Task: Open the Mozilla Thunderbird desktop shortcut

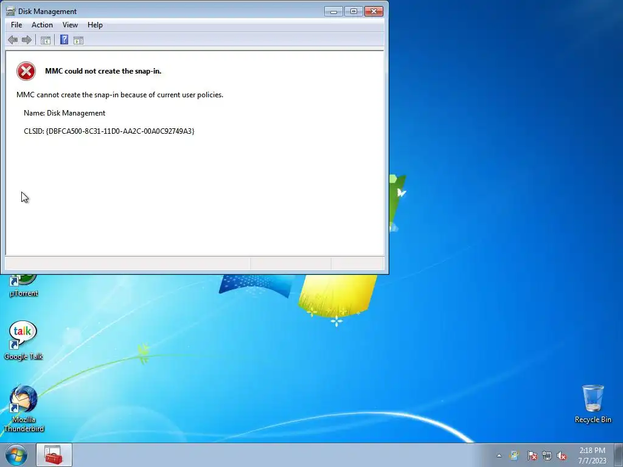Action: 24,408
